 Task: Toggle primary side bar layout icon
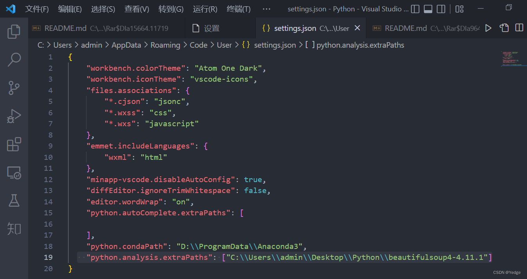coord(416,9)
